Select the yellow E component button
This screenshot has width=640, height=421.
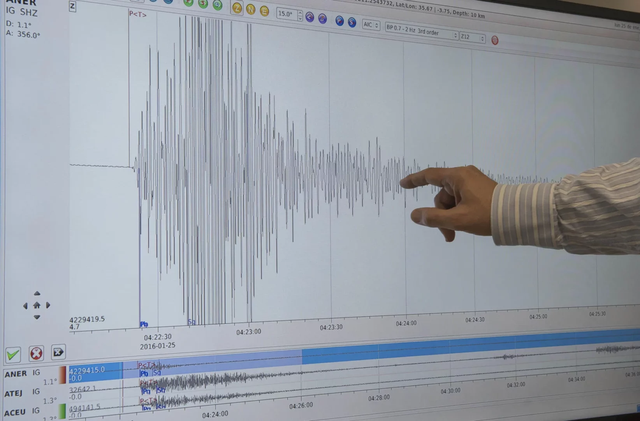265,12
